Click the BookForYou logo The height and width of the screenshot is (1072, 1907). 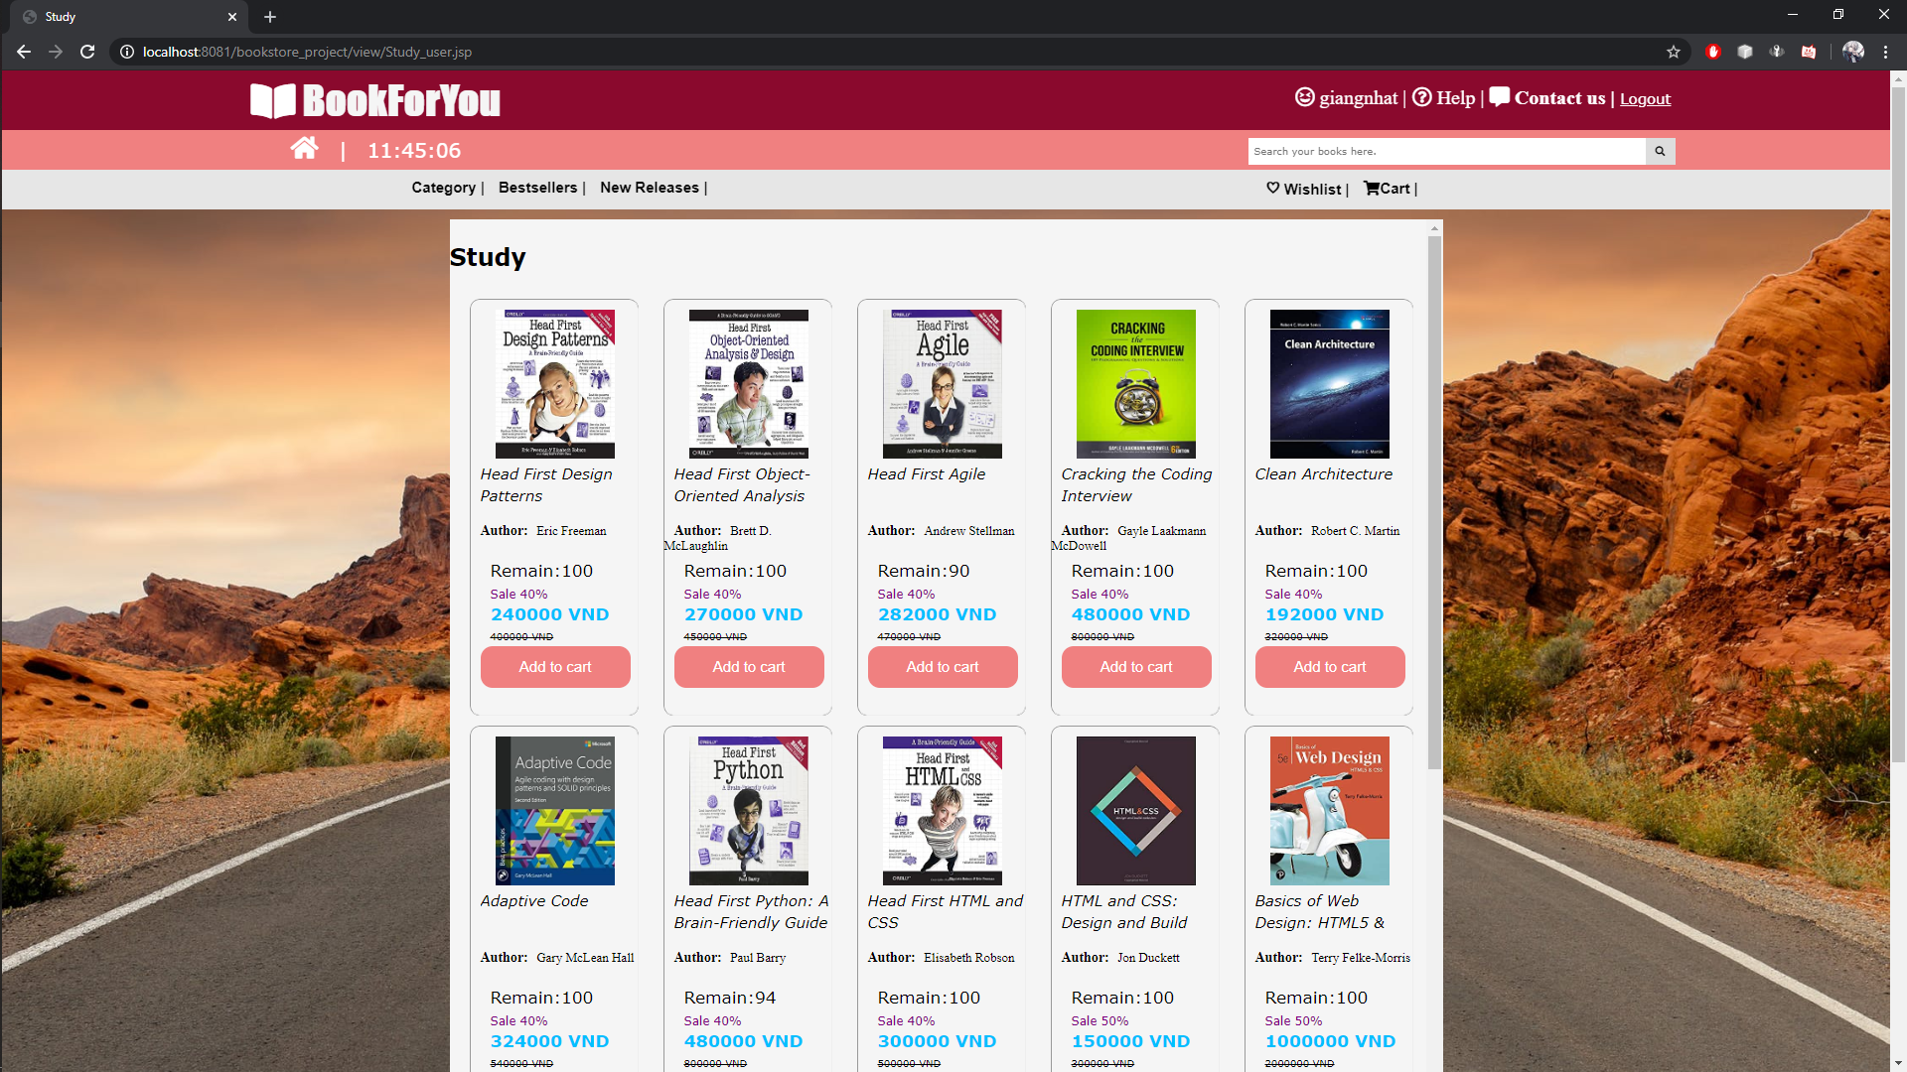pyautogui.click(x=375, y=100)
